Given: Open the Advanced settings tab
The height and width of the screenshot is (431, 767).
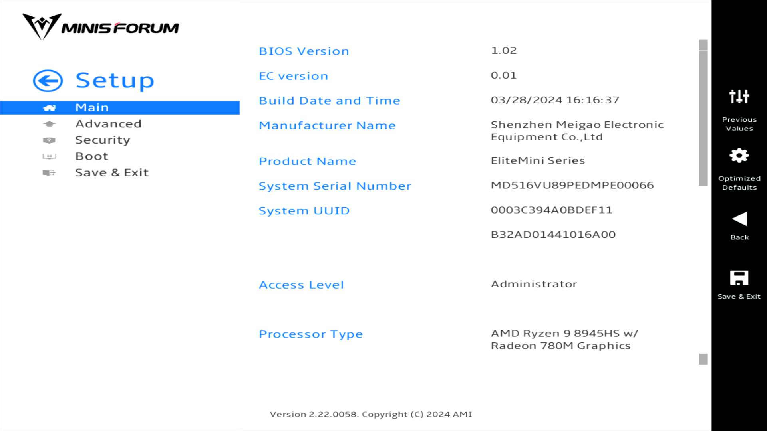Looking at the screenshot, I should tap(108, 124).
